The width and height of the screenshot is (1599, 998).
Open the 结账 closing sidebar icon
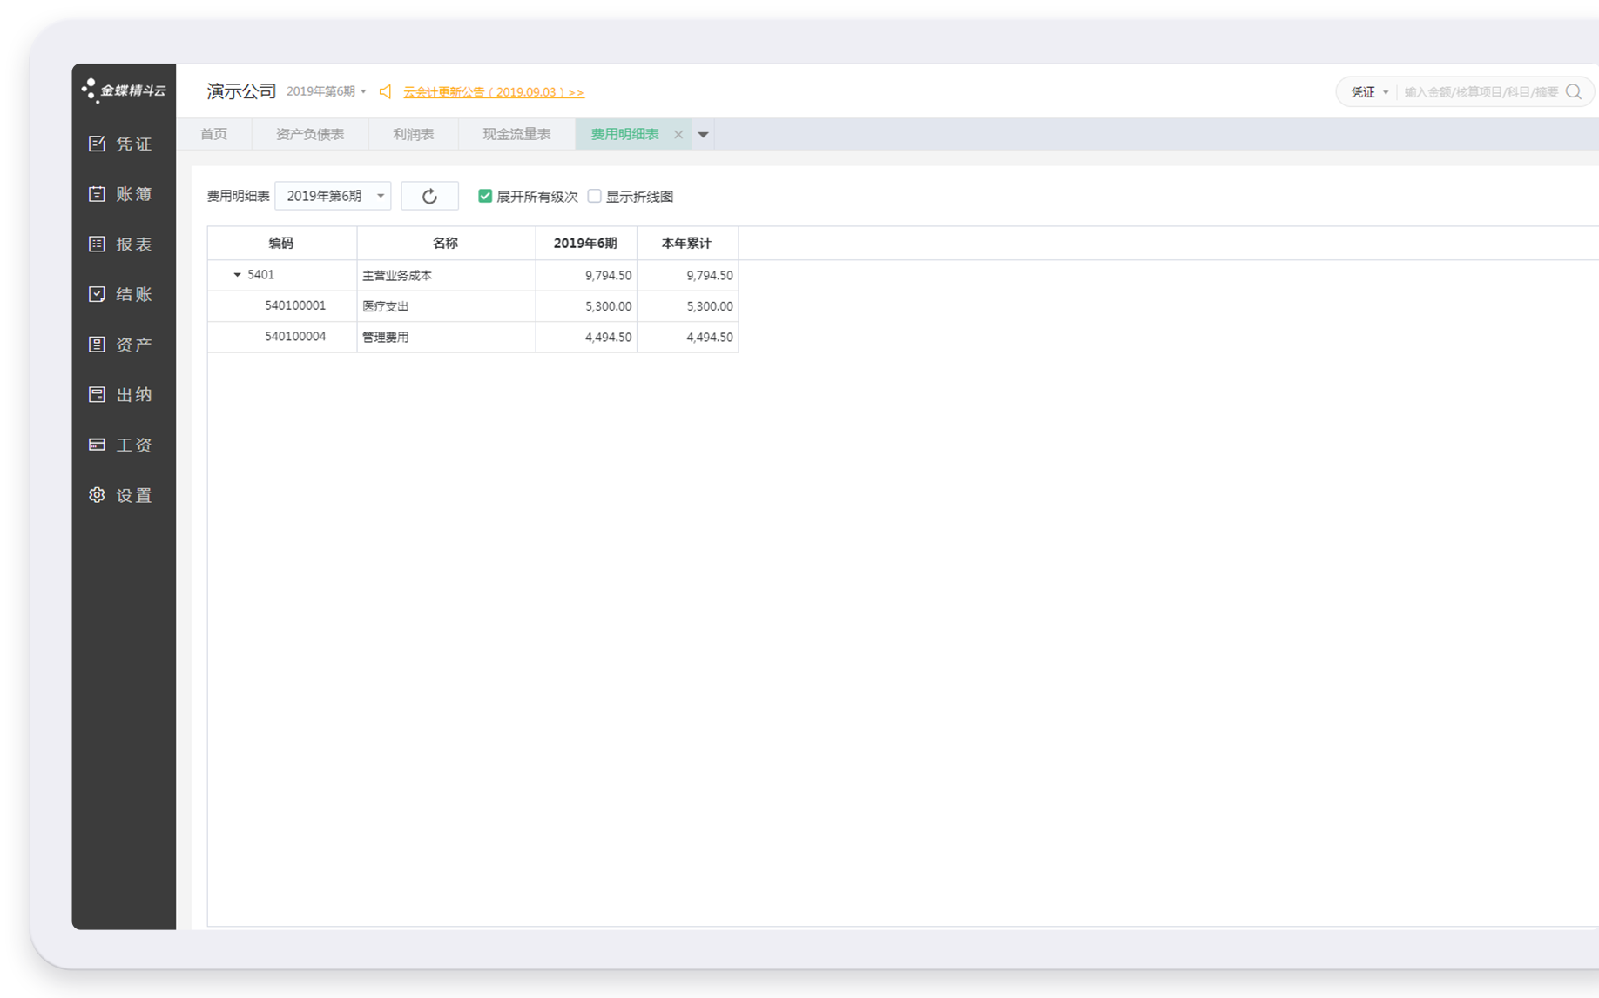97,294
